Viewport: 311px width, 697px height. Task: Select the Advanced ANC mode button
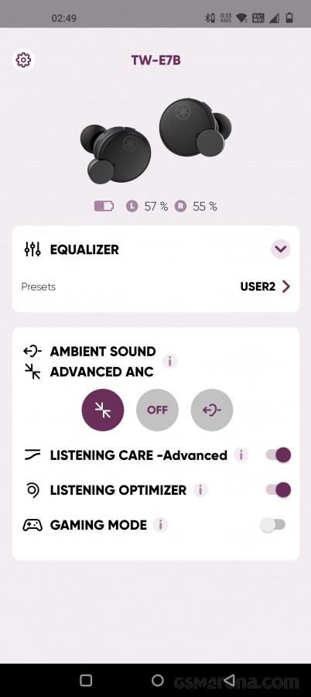pos(103,410)
